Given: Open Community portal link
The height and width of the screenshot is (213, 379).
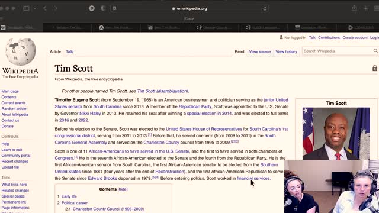Looking at the screenshot, I should point(16,156).
